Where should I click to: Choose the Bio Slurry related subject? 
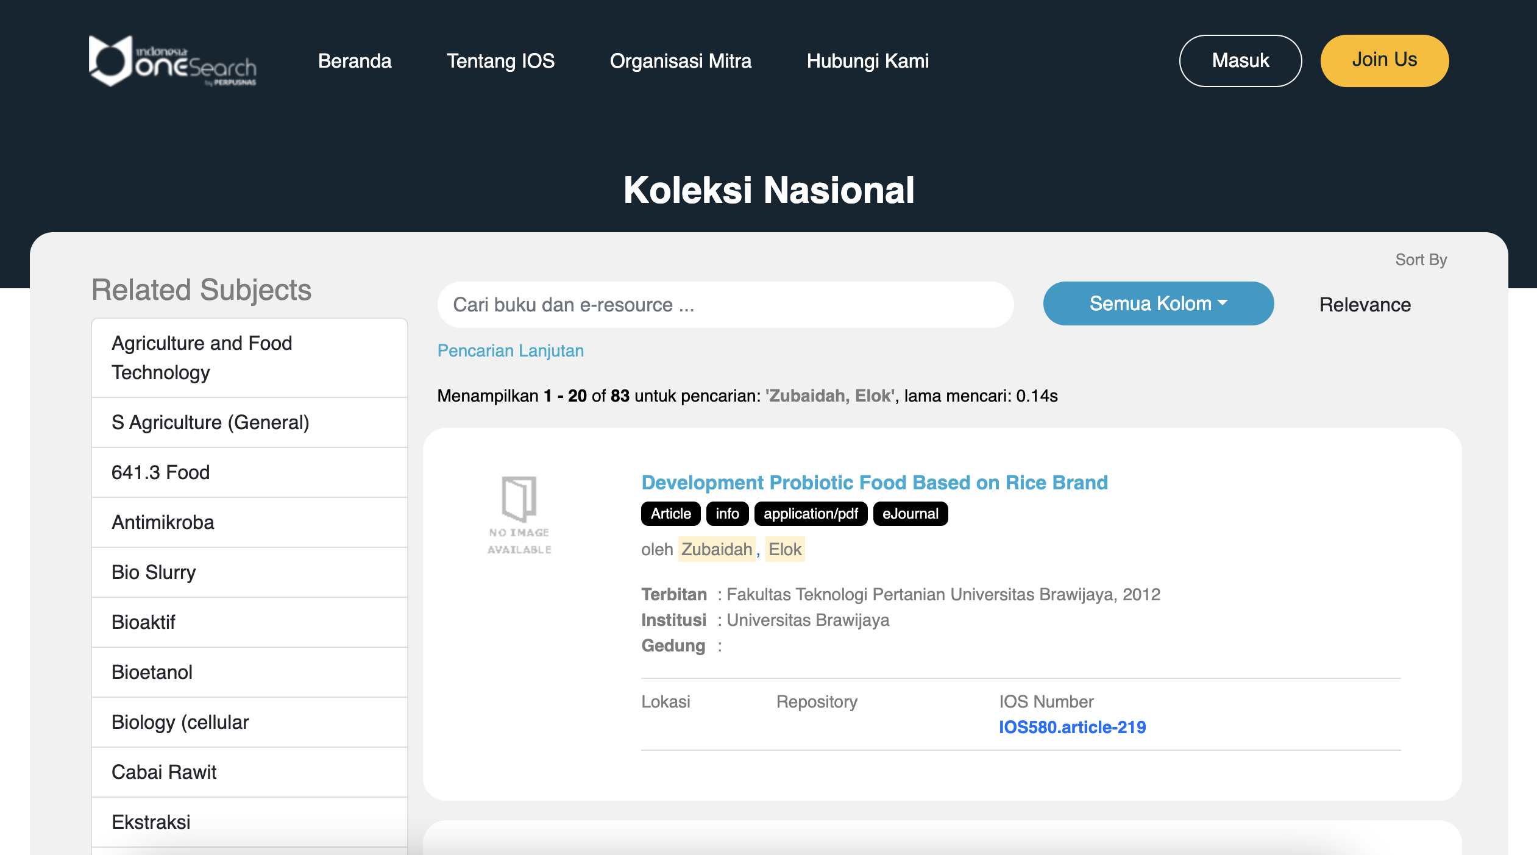click(x=154, y=572)
